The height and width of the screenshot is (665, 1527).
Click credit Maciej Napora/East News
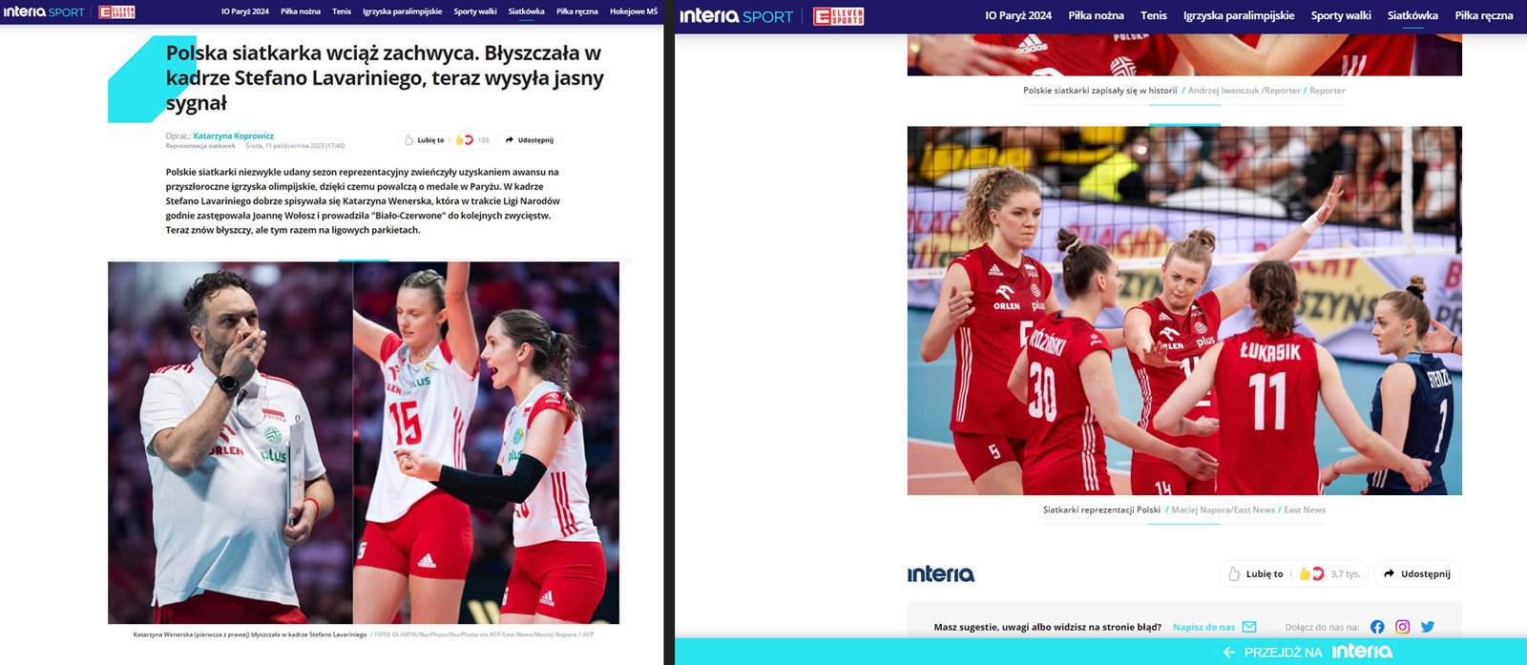pos(1223,509)
